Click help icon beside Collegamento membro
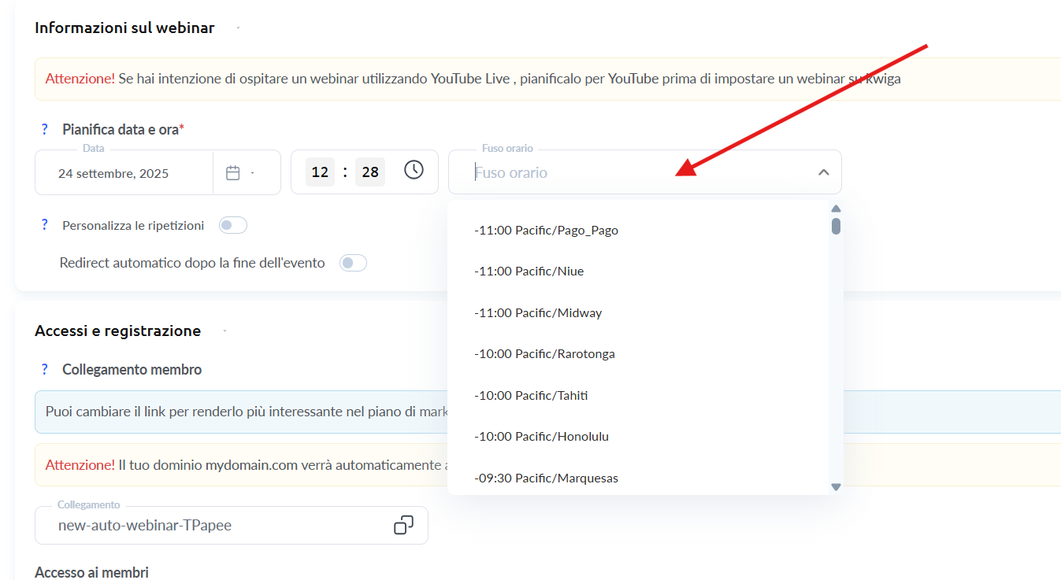Viewport: 1061px width, 580px height. click(x=45, y=370)
